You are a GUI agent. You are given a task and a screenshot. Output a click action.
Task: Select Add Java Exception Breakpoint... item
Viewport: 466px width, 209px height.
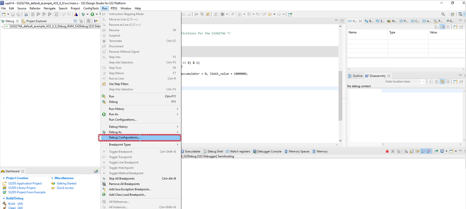pyautogui.click(x=139, y=189)
